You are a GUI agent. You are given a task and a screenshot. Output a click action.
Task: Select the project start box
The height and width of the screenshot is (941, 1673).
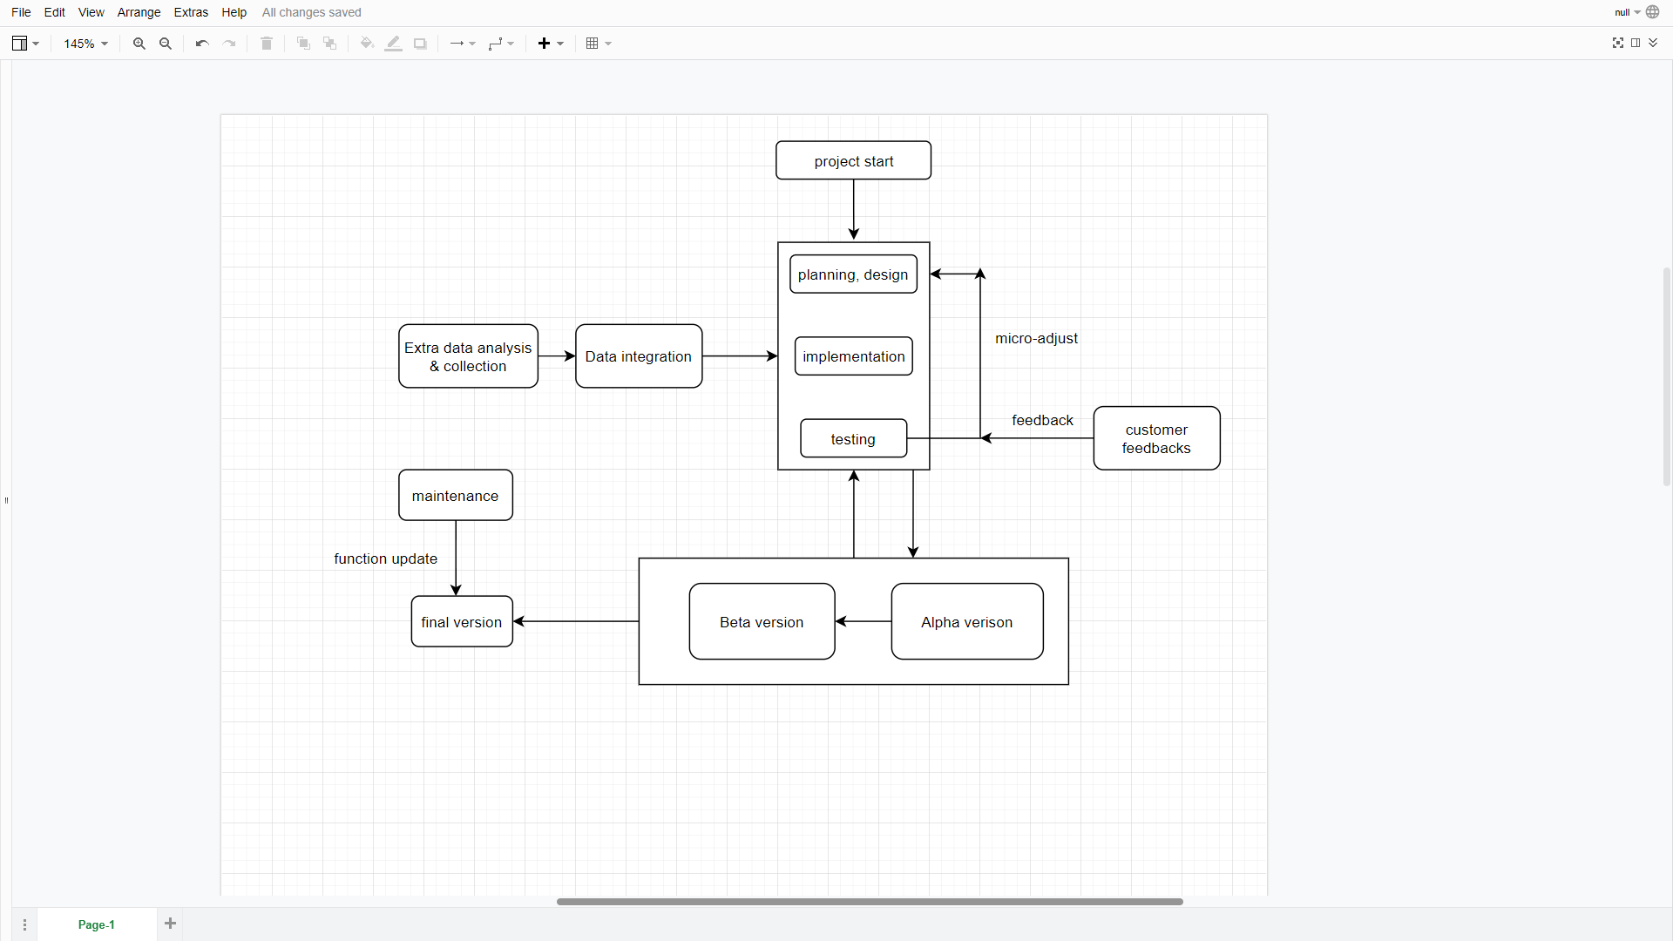coord(853,160)
